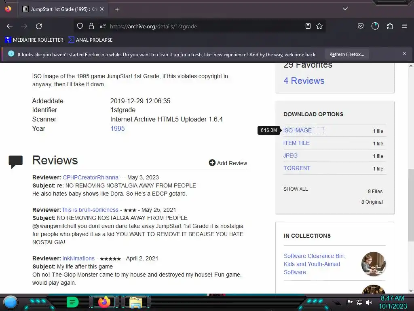Select the JumpStart 1st Grade (1995) tab
This screenshot has height=311, width=414.
[x=63, y=9]
